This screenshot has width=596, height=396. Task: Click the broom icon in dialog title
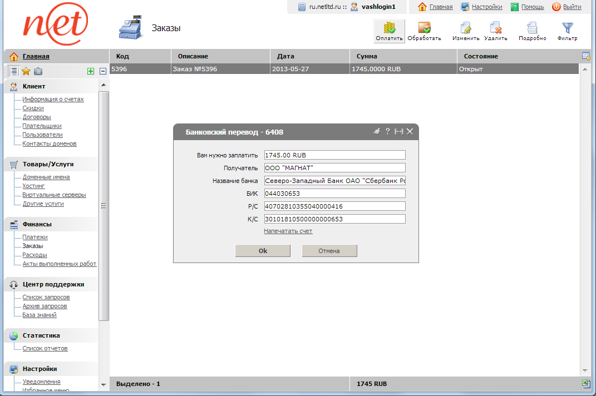[376, 131]
